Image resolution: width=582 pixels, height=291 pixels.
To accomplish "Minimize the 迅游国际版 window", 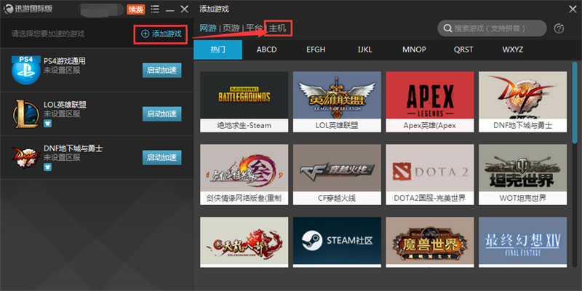I will tap(170, 10).
